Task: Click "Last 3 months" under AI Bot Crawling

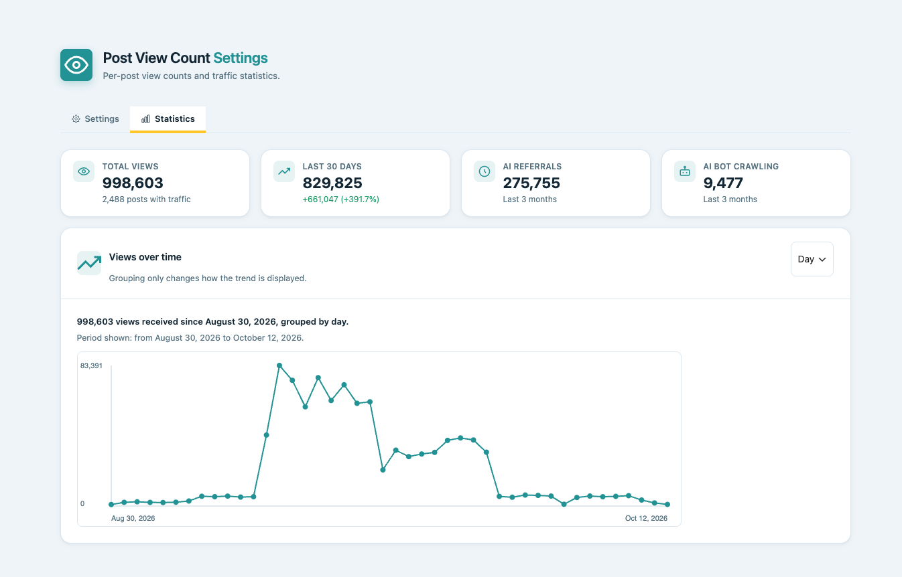Action: (730, 199)
